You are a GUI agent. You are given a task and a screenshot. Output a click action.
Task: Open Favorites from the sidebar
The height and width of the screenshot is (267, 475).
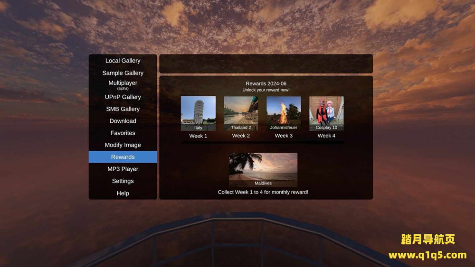(123, 133)
